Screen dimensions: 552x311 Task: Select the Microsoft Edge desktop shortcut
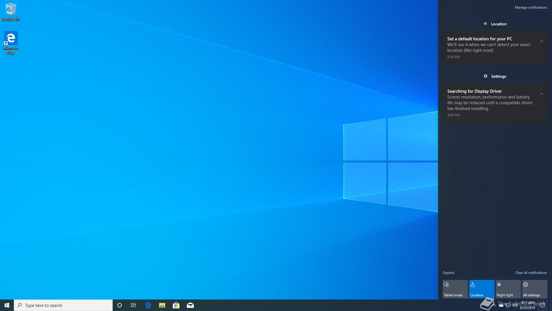point(11,43)
